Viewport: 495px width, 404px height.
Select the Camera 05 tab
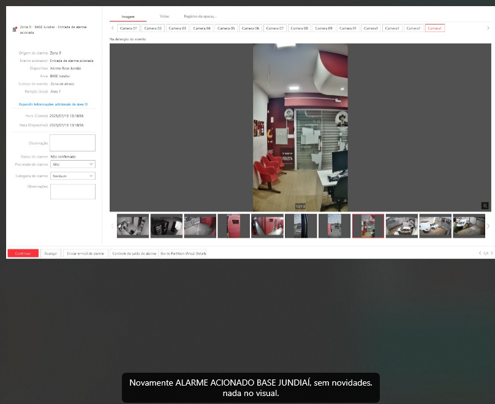pyautogui.click(x=225, y=28)
